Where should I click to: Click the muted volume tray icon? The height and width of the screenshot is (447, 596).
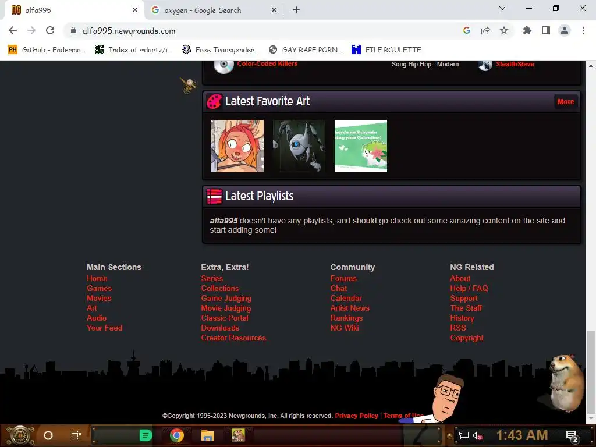pos(477,435)
